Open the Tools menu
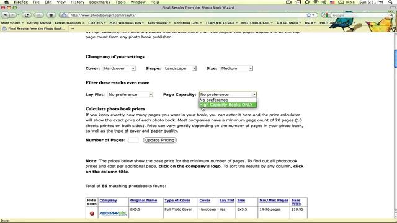 click(x=120, y=2)
